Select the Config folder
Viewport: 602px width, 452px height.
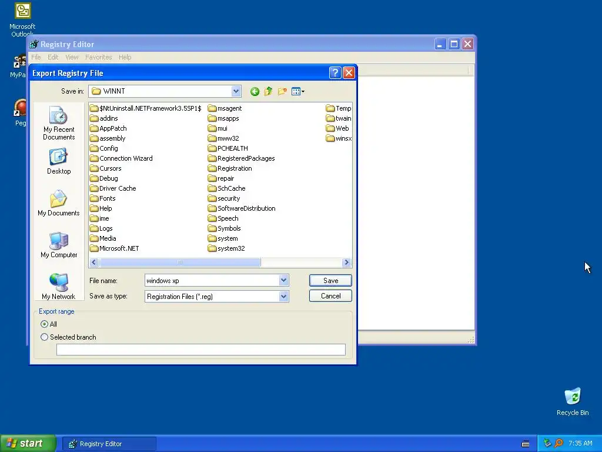click(x=103, y=148)
